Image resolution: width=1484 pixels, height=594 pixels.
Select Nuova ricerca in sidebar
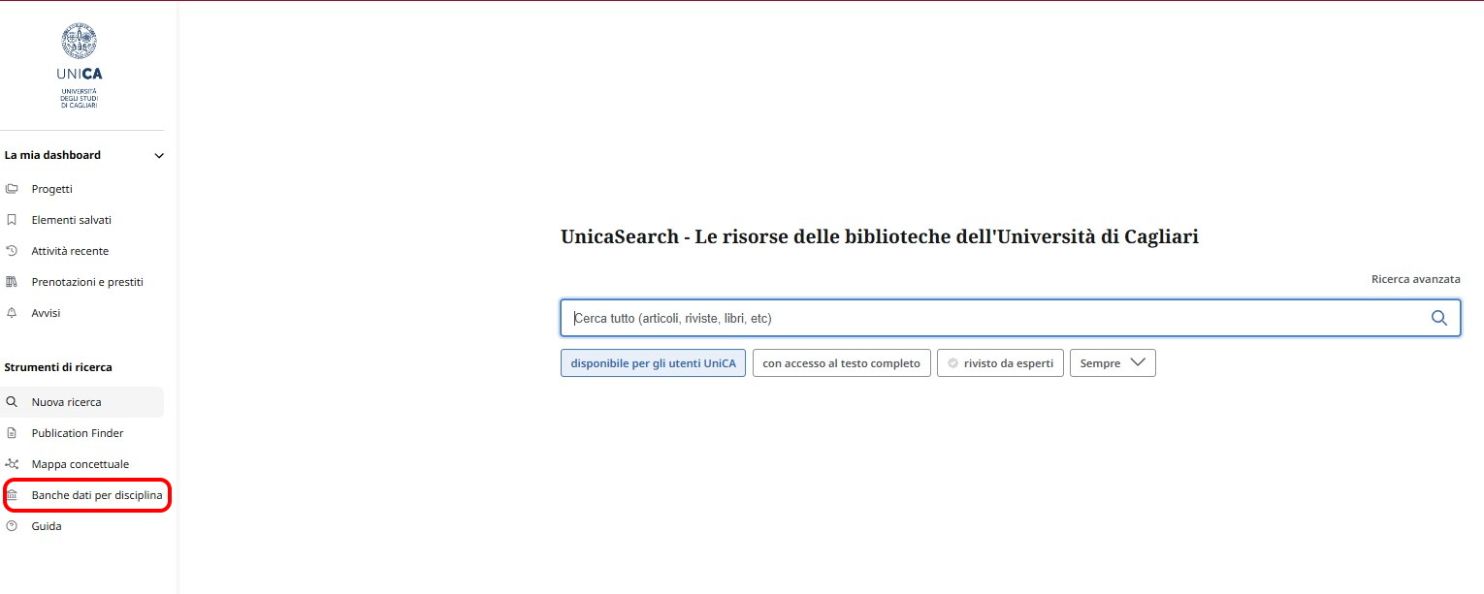[66, 402]
